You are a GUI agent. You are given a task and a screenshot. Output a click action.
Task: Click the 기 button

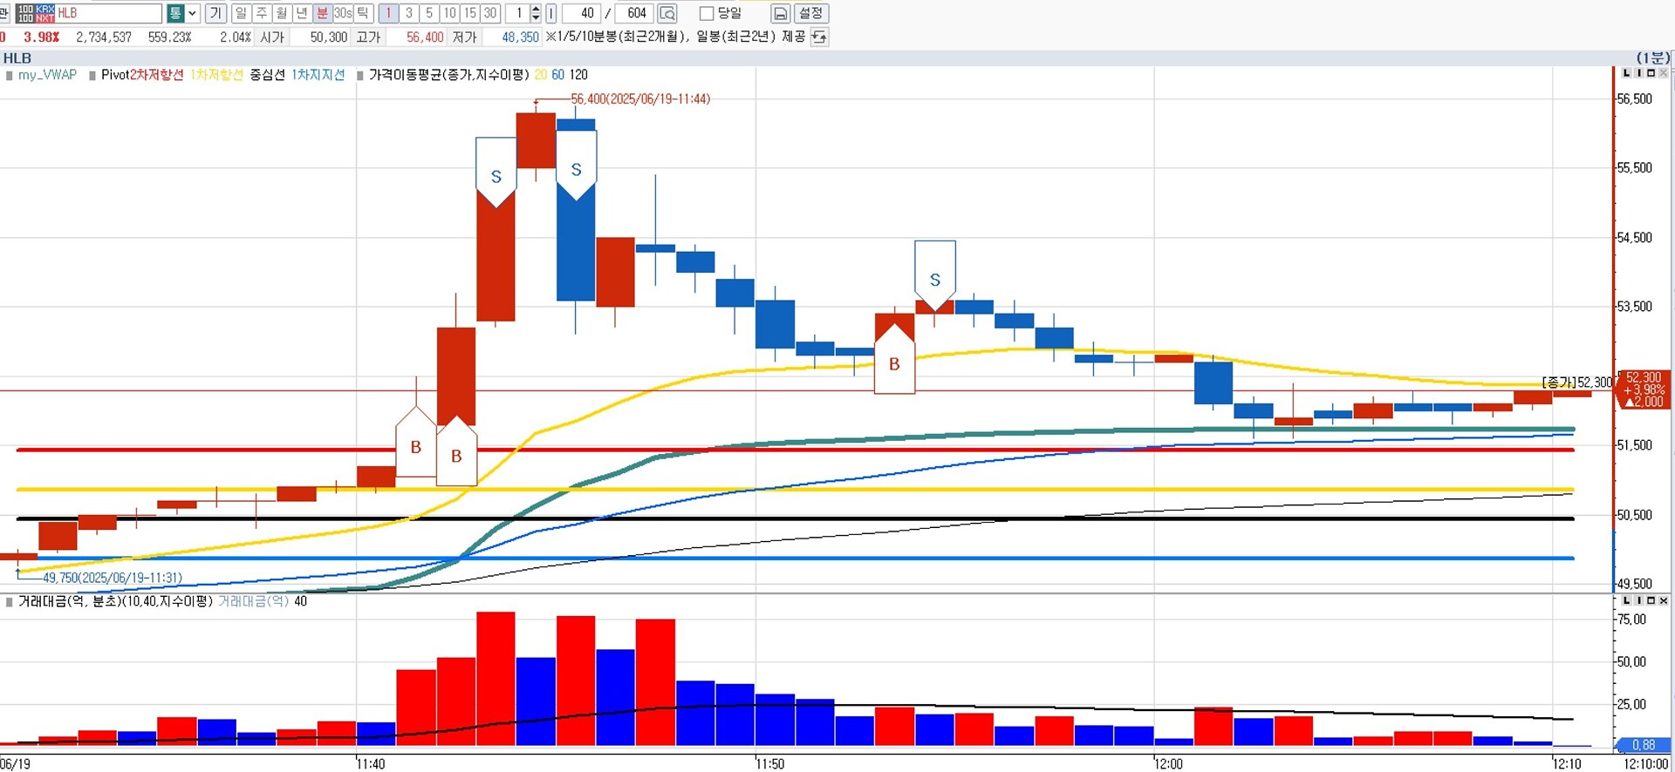[x=215, y=13]
